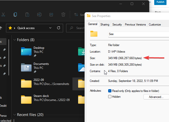
Task: Select the Steam deck folder
Action: 26,99
